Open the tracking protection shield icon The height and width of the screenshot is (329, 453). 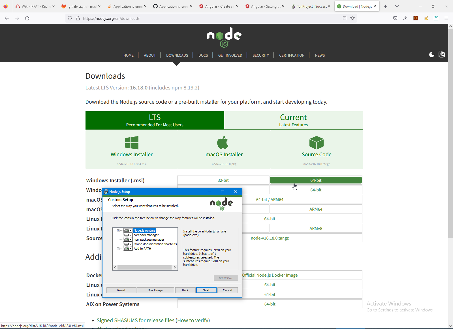point(70,18)
